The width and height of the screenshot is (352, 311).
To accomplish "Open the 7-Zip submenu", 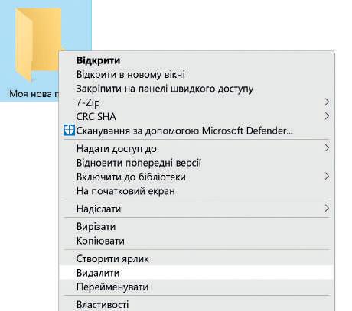I will coord(197,102).
